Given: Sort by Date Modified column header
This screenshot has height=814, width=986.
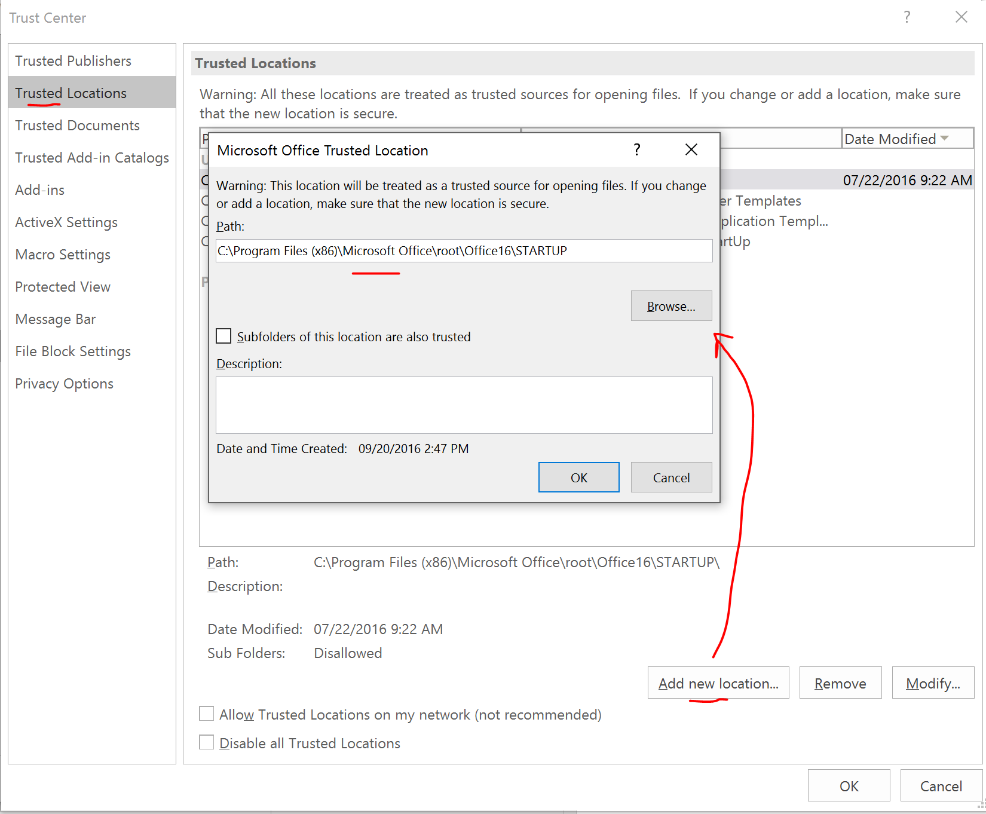Looking at the screenshot, I should 907,139.
